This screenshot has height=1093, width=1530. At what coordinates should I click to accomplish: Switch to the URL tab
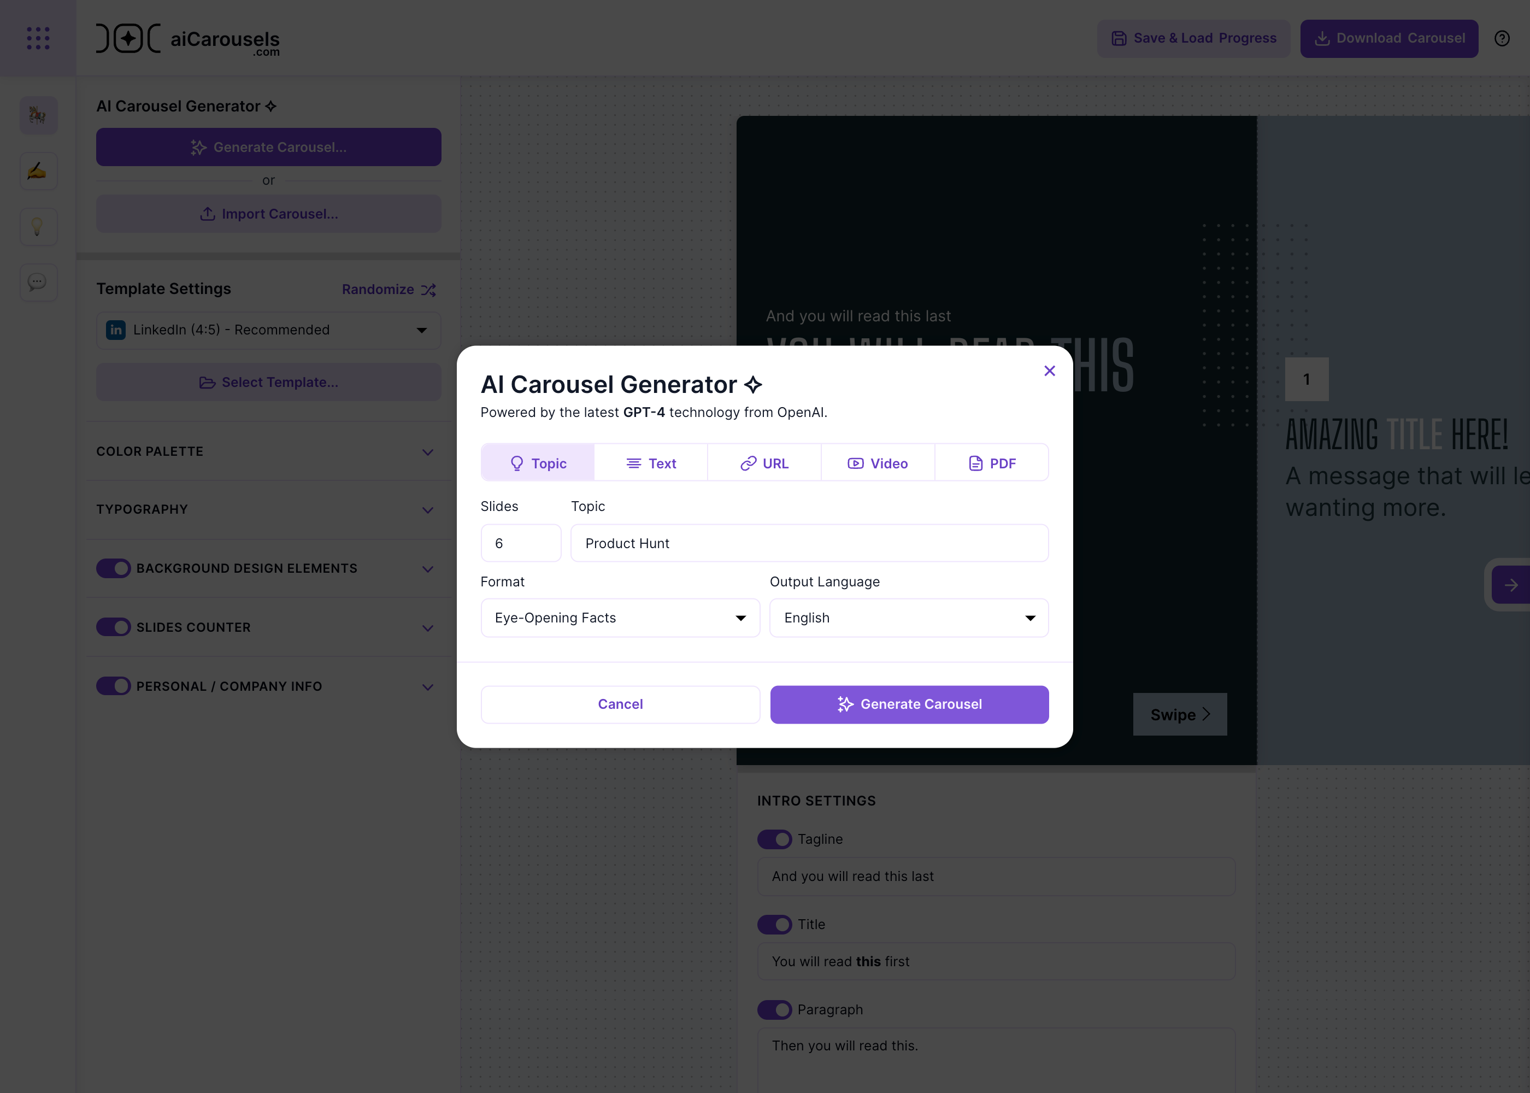(764, 463)
